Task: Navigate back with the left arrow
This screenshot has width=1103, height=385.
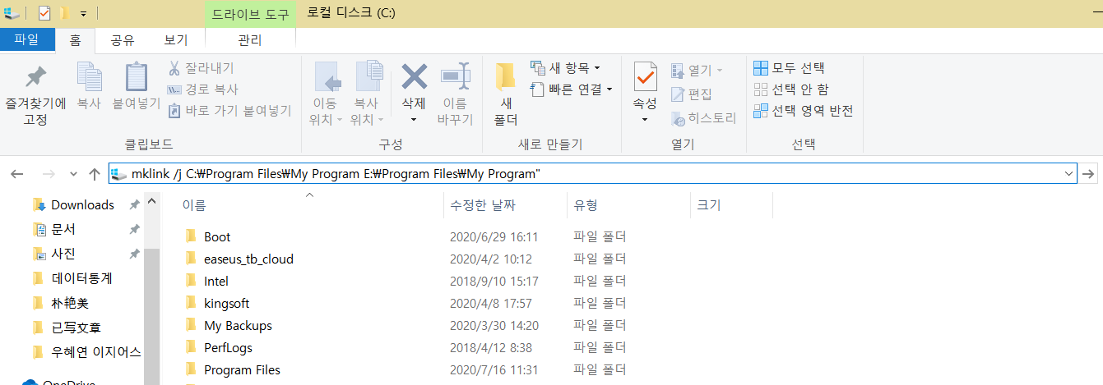Action: (17, 174)
